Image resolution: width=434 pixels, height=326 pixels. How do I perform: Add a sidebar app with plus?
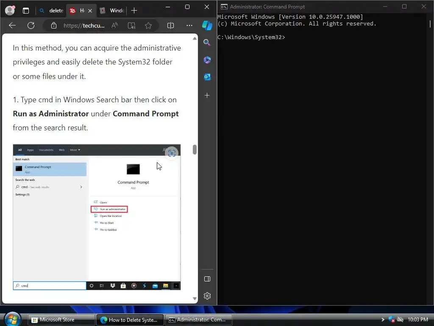click(x=207, y=96)
